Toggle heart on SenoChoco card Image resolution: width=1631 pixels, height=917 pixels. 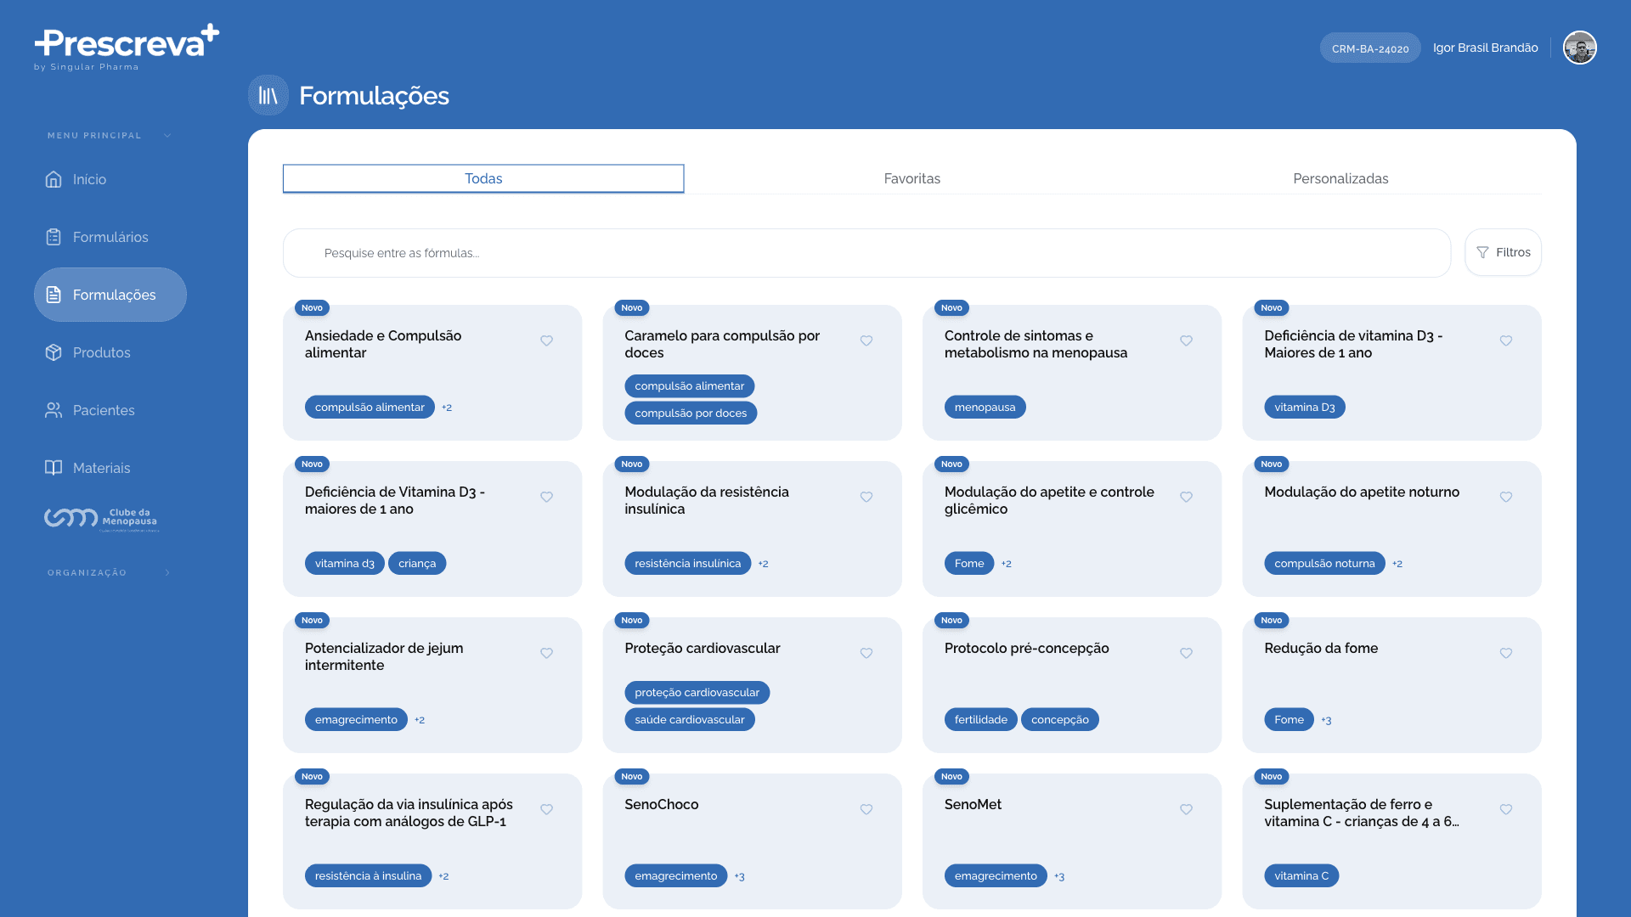pos(866,809)
